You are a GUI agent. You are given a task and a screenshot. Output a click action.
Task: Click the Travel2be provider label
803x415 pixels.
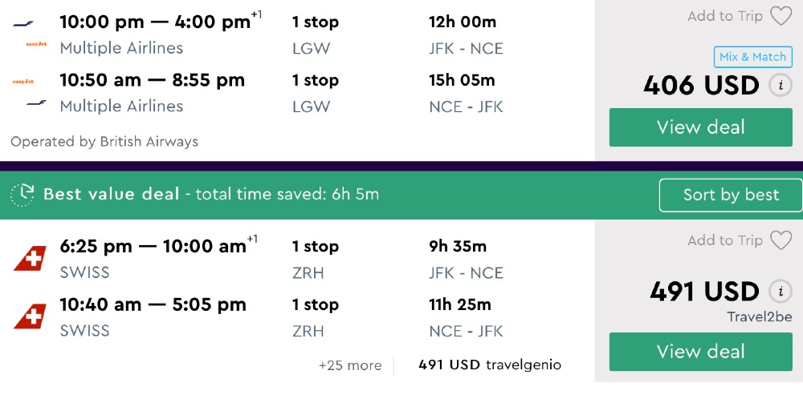tap(759, 317)
